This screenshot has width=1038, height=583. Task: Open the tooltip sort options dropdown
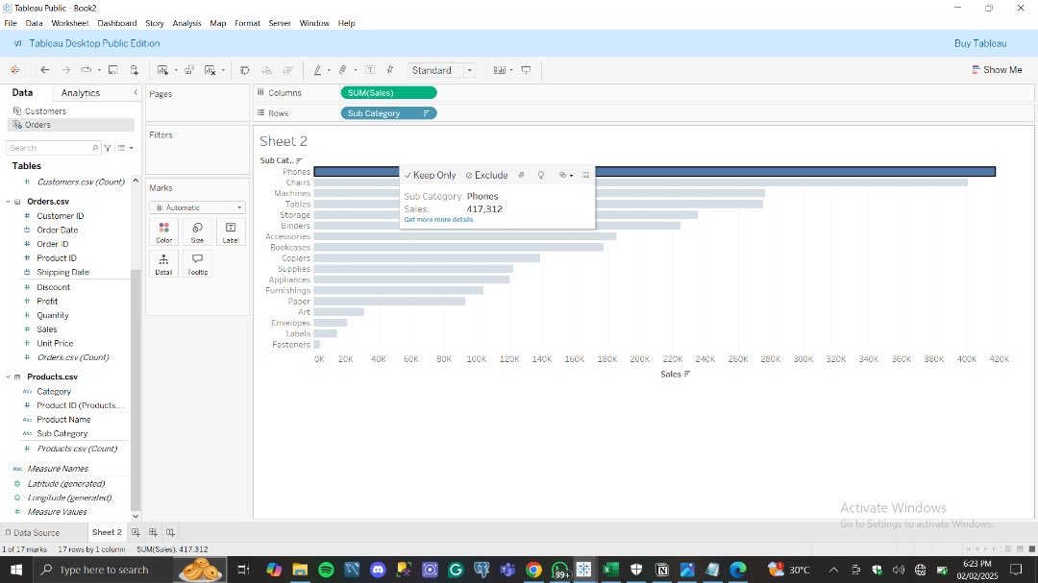566,175
